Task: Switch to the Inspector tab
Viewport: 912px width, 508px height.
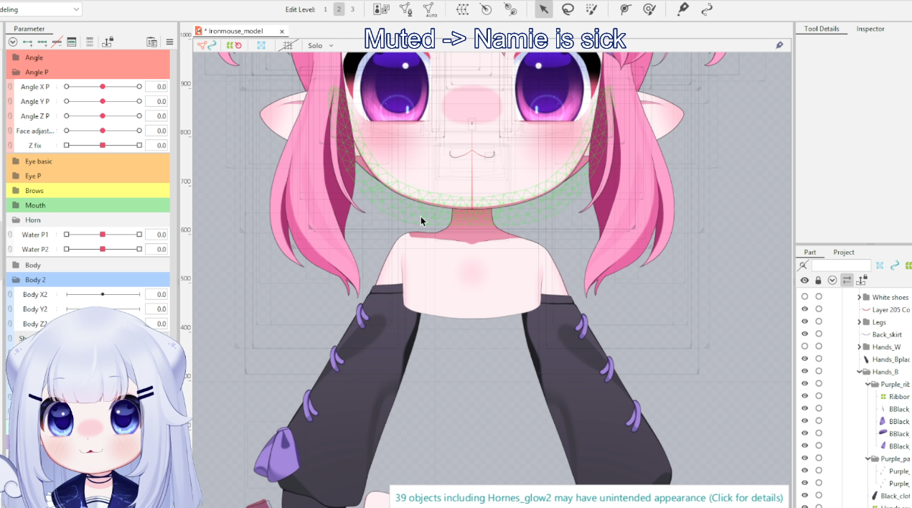Action: click(x=870, y=29)
